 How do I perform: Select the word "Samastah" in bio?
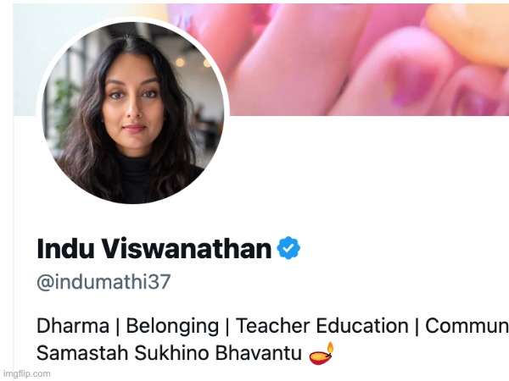point(82,353)
